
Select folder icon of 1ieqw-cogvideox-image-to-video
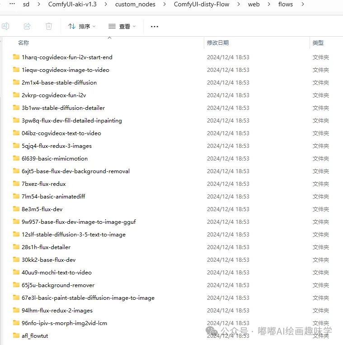pyautogui.click(x=16, y=70)
